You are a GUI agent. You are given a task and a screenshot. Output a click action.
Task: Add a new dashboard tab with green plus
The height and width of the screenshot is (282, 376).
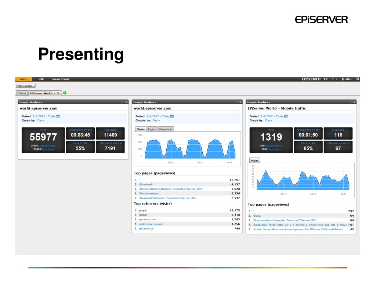coord(65,93)
